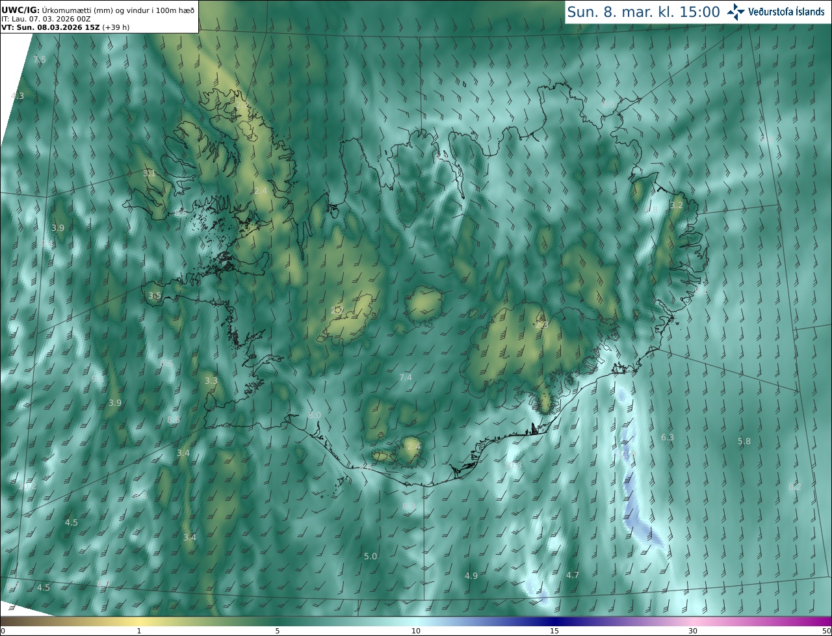
Task: Click the '3.5' value on the map
Action: [155, 295]
